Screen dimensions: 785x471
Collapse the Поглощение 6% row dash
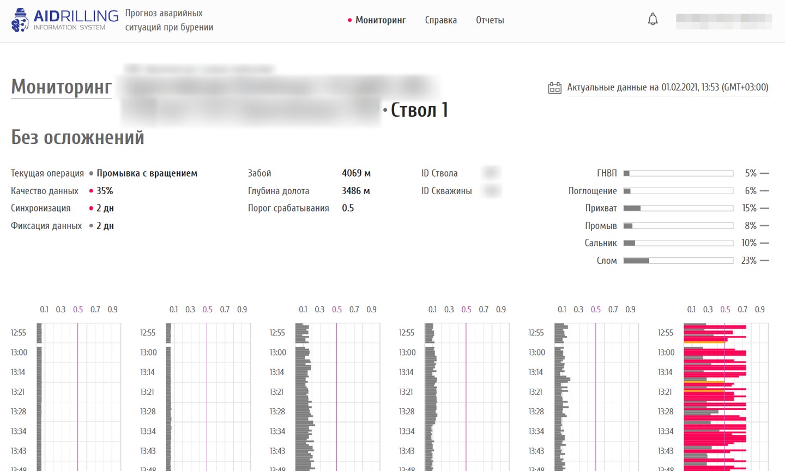764,191
